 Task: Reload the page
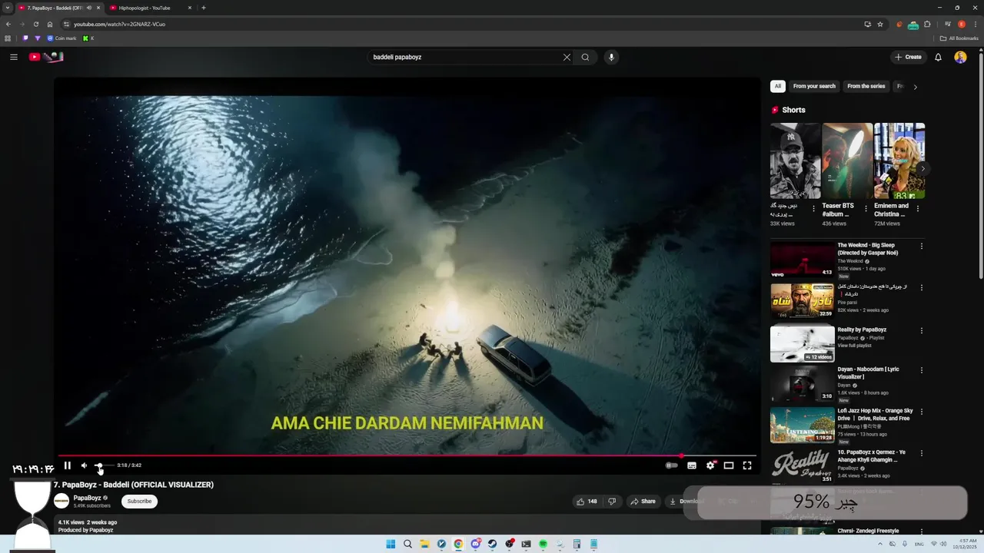tap(35, 24)
